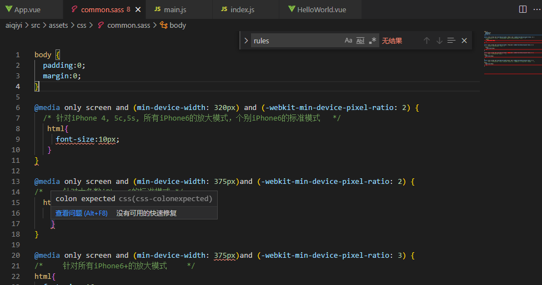
Task: Open the editor's more actions menu
Action: (537, 9)
